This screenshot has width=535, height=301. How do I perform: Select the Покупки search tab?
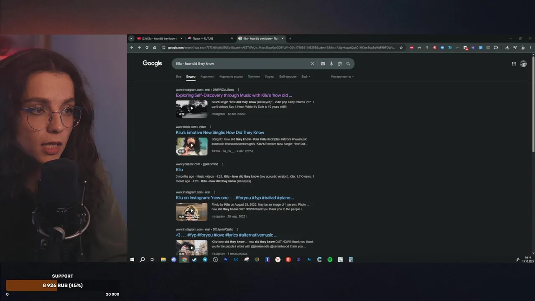click(254, 77)
